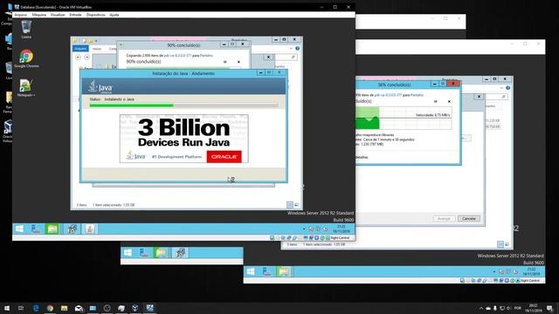
Task: Click the 3 Billion Devices Run Java banner
Action: 184,139
